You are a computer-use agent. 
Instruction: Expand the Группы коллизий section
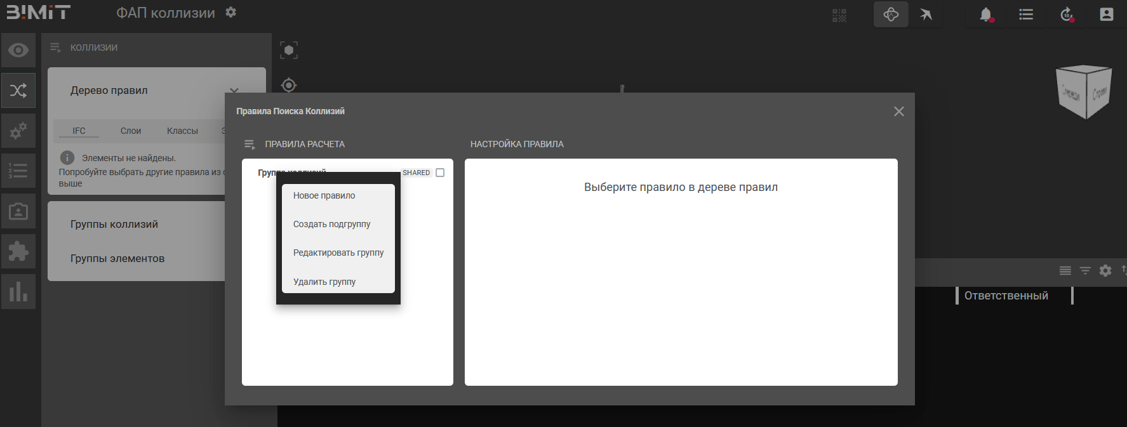114,225
